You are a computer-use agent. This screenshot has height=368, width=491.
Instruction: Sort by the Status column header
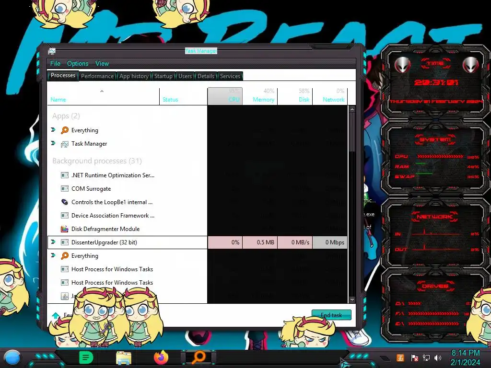pos(183,96)
